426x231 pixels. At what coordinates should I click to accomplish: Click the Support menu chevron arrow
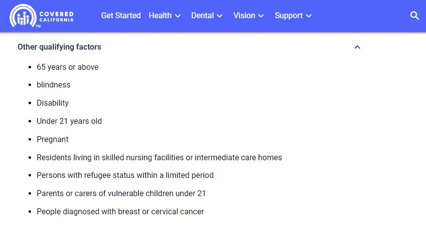(309, 16)
